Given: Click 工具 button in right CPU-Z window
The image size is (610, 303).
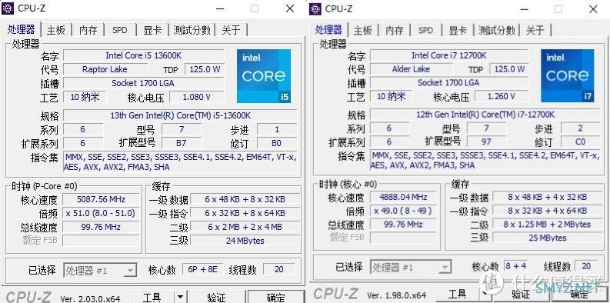Looking at the screenshot, I should coord(458,294).
